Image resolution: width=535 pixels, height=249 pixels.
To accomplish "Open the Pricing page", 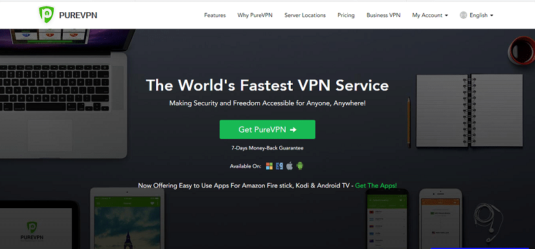I will 346,16.
